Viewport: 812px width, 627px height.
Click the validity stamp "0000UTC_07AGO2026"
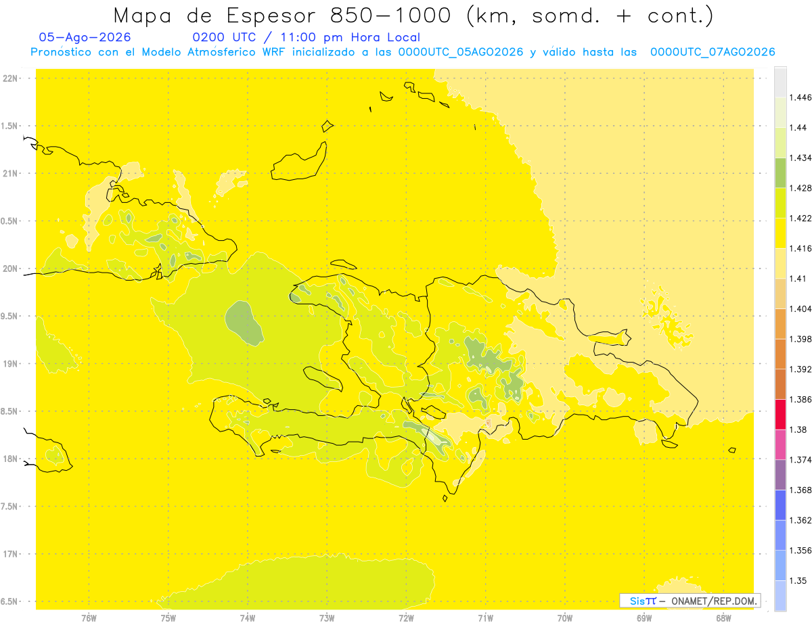[713, 52]
